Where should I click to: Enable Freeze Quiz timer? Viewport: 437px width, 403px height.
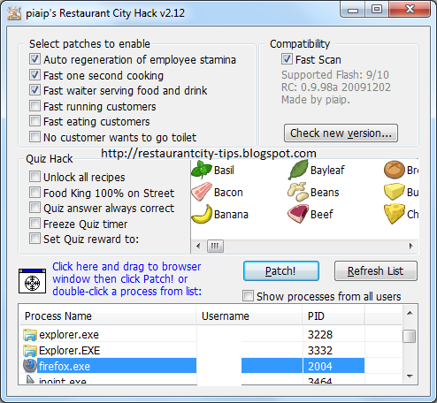[x=34, y=224]
